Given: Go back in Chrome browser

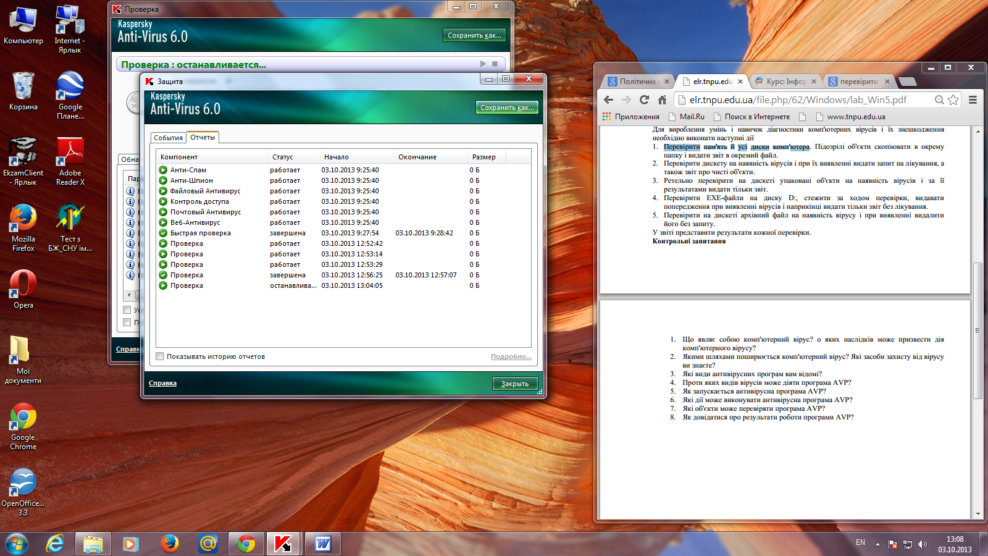Looking at the screenshot, I should point(609,99).
